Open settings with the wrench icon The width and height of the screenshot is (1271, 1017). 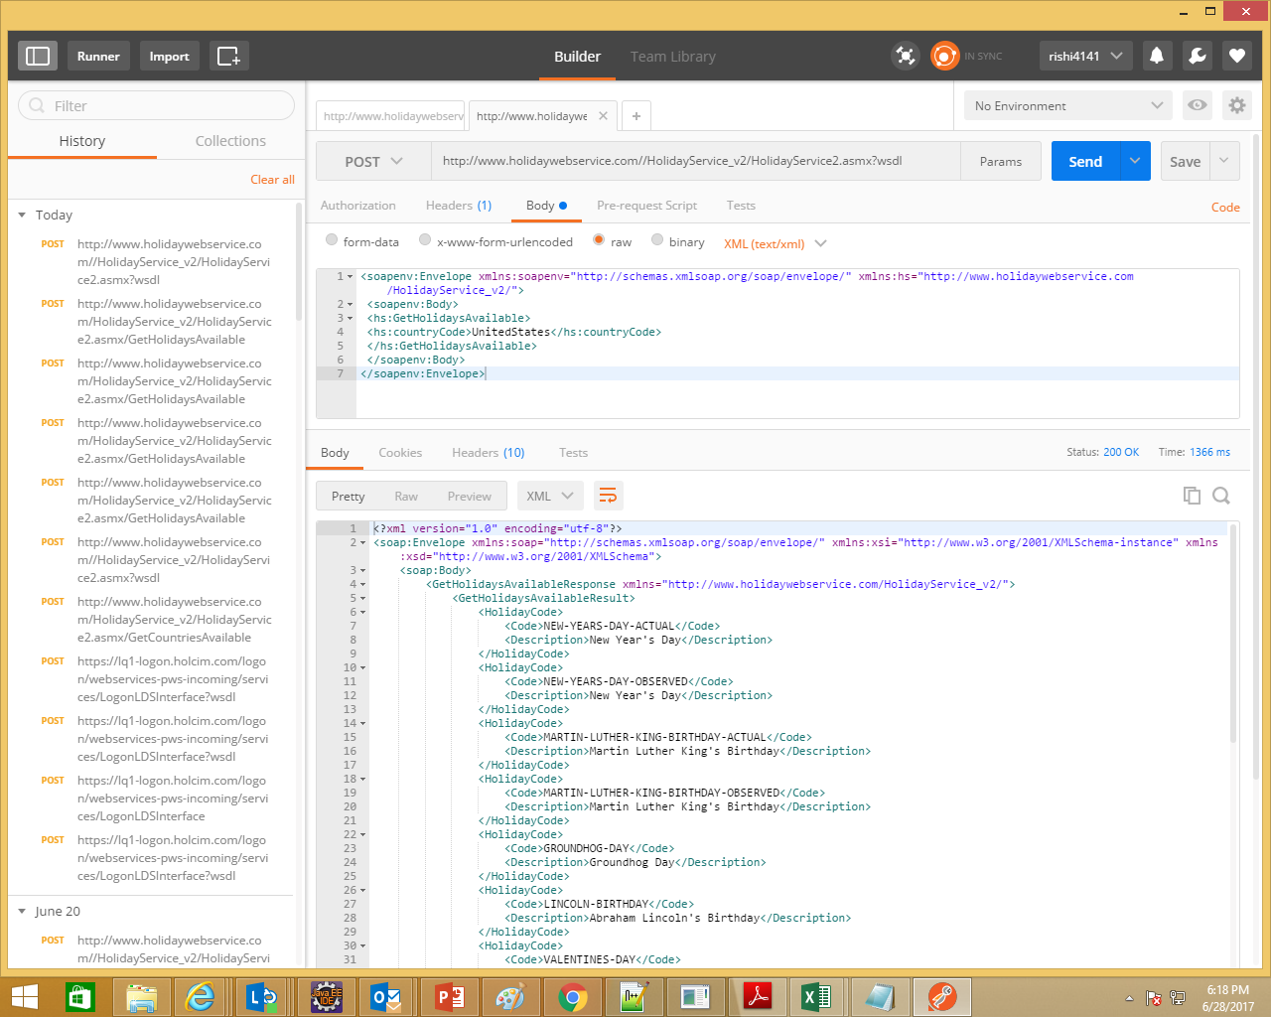(x=1198, y=56)
